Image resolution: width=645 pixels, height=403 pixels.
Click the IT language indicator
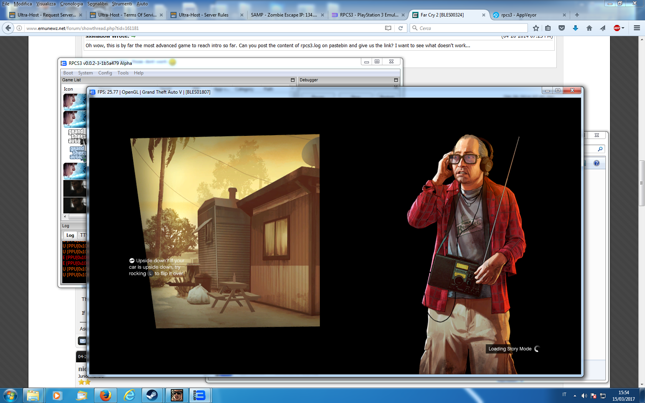(564, 395)
